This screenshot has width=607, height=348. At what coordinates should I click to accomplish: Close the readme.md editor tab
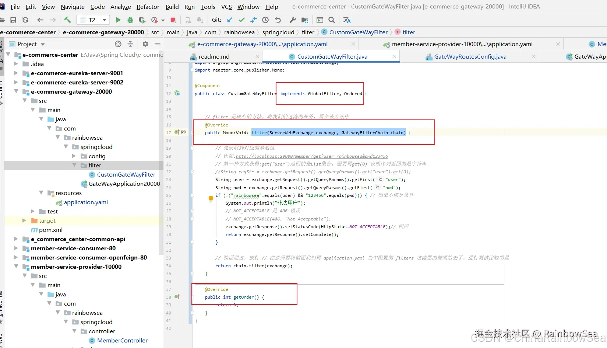(x=257, y=56)
